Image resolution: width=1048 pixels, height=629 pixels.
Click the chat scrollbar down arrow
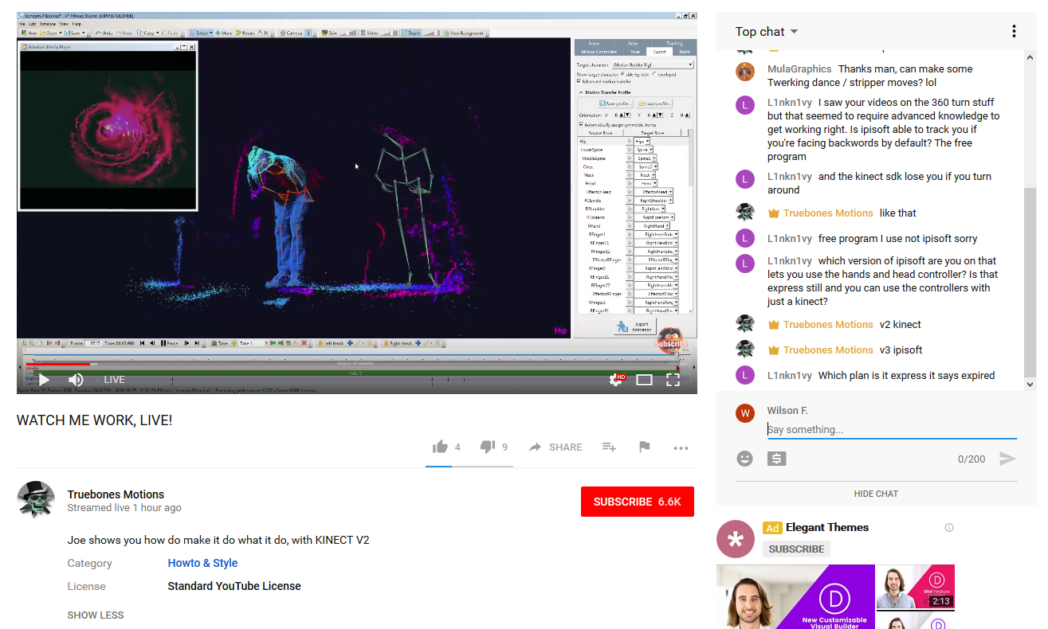coord(1030,384)
